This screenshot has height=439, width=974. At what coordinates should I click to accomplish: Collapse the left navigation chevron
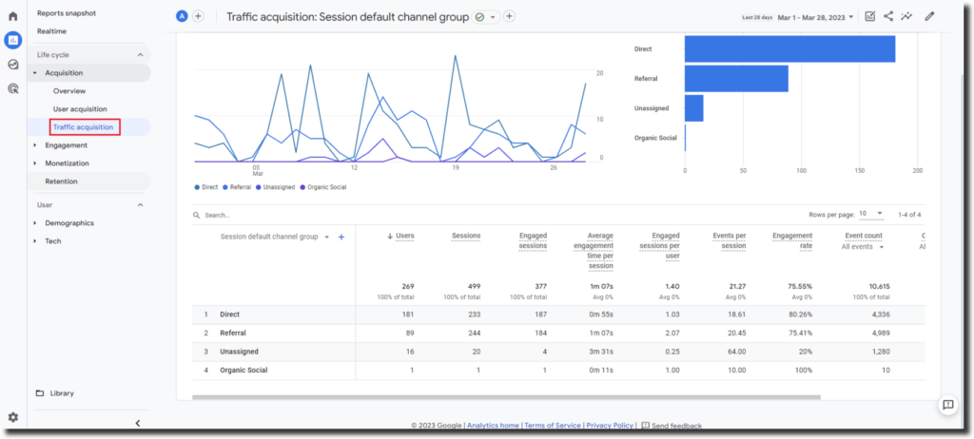point(138,423)
